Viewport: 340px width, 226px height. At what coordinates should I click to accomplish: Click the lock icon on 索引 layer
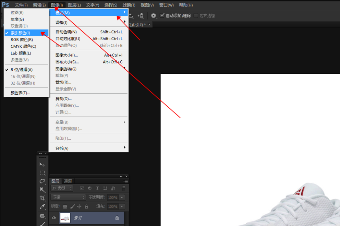click(117, 218)
